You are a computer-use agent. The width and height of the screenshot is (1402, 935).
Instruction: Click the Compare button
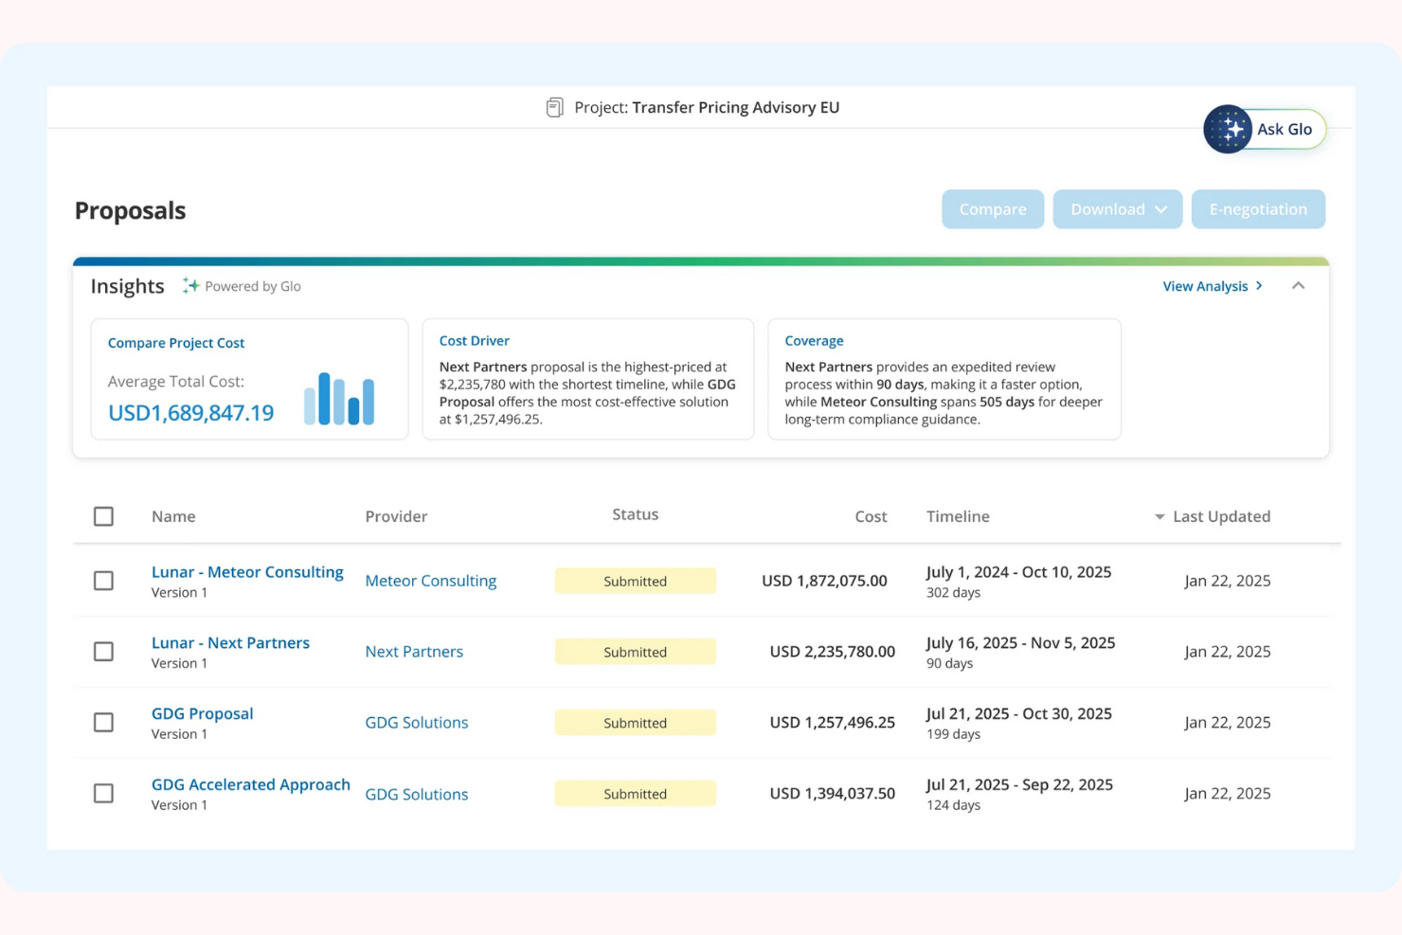pos(992,208)
